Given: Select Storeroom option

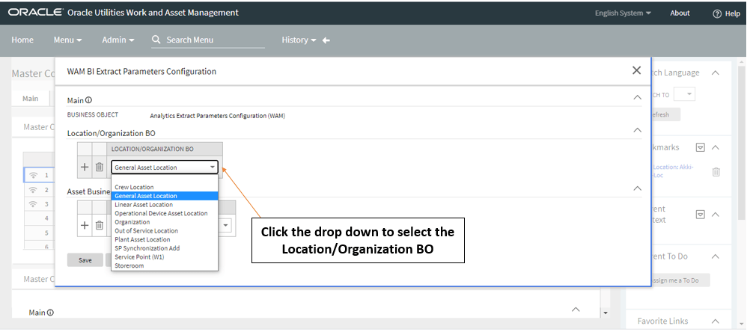Looking at the screenshot, I should [x=165, y=265].
